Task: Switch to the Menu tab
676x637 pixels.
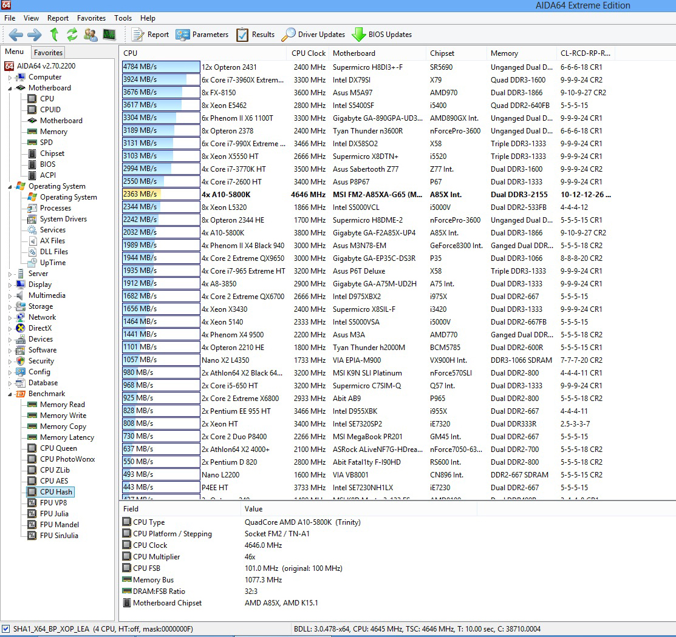Action: pos(14,52)
